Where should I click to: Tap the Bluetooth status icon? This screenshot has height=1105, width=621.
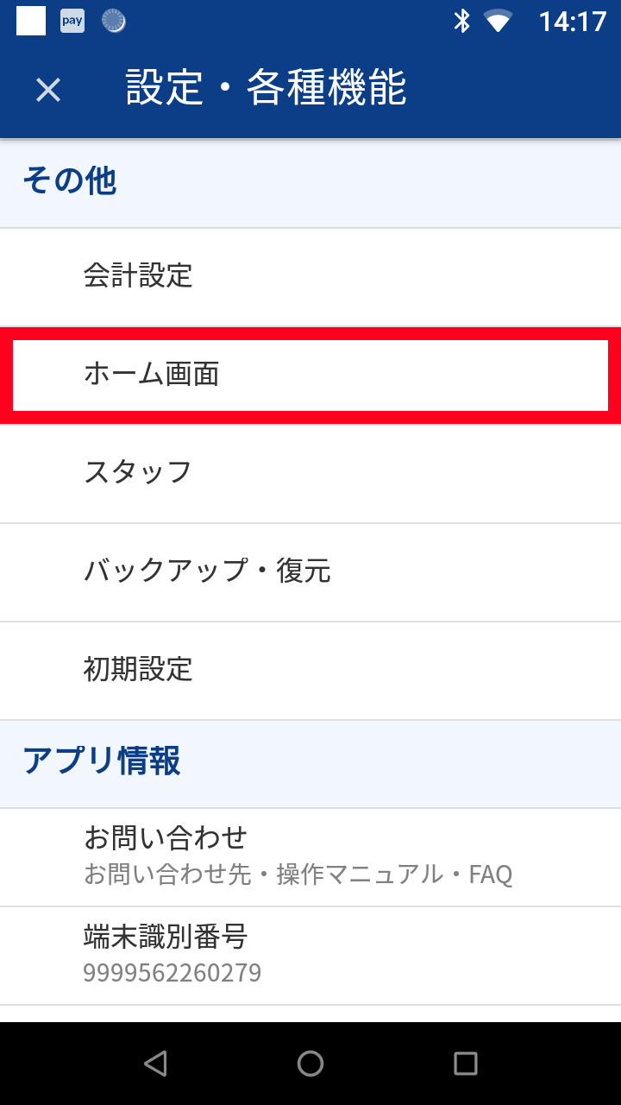[x=462, y=21]
